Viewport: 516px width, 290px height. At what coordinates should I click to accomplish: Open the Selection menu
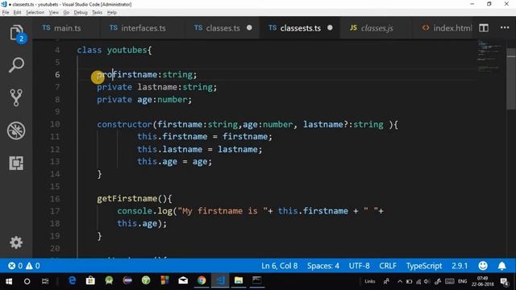point(35,13)
